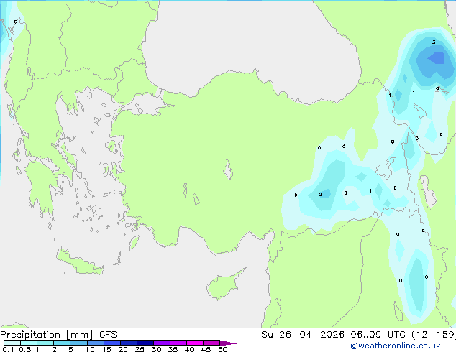Click the '3' value on the map
The width and height of the screenshot is (456, 352).
click(434, 42)
